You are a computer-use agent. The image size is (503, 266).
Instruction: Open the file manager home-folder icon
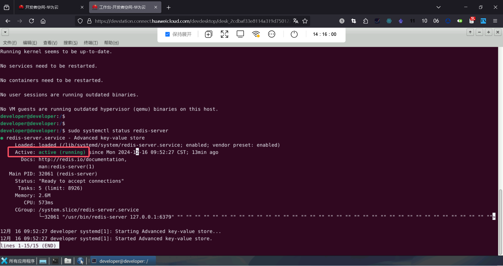pyautogui.click(x=68, y=261)
